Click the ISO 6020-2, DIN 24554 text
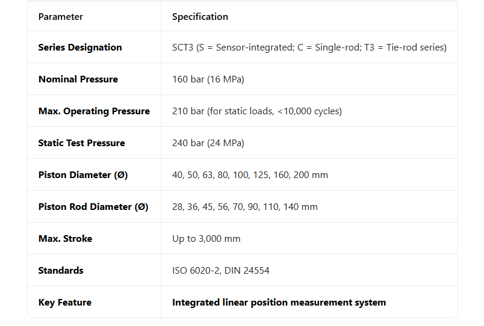Viewport: 484px width, 326px height. pos(220,271)
